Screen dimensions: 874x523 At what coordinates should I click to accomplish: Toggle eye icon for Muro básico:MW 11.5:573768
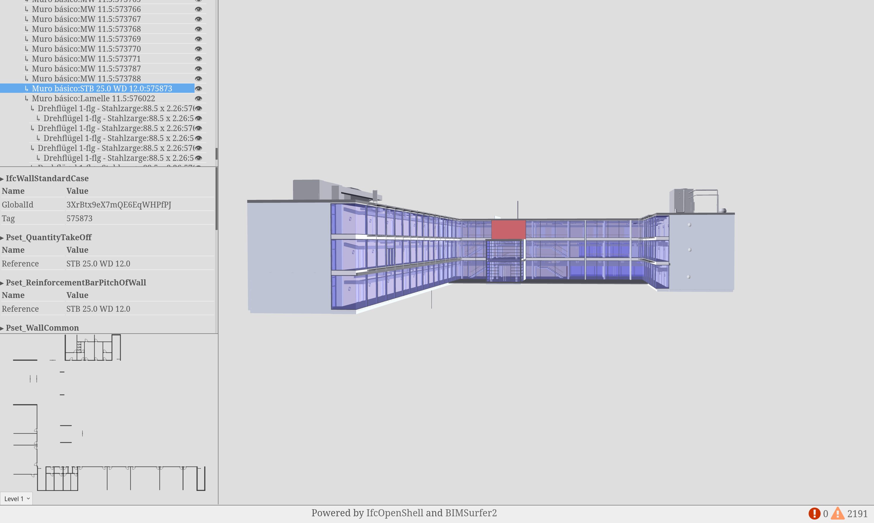[x=199, y=29]
